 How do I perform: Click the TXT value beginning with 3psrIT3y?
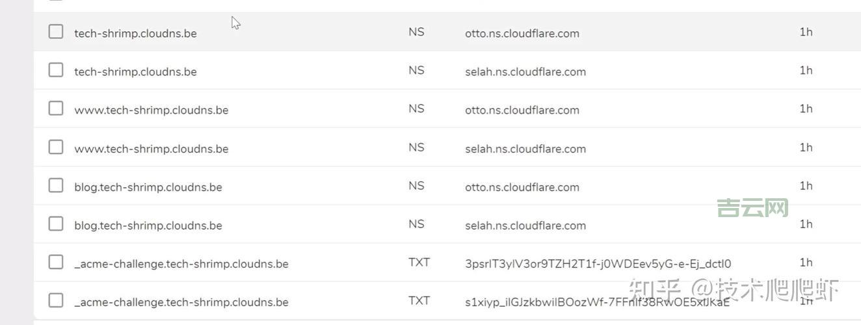[598, 264]
